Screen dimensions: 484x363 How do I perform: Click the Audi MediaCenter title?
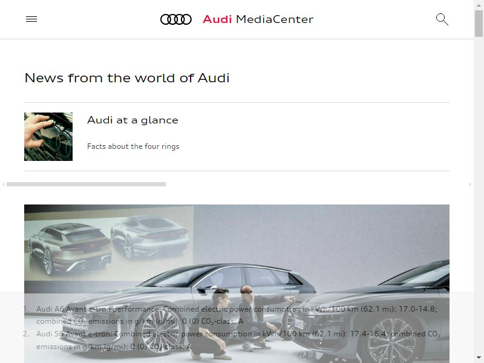click(258, 19)
